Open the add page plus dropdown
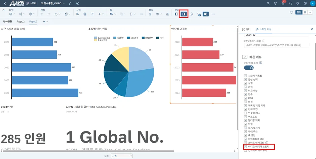The height and width of the screenshot is (159, 316). point(45,22)
